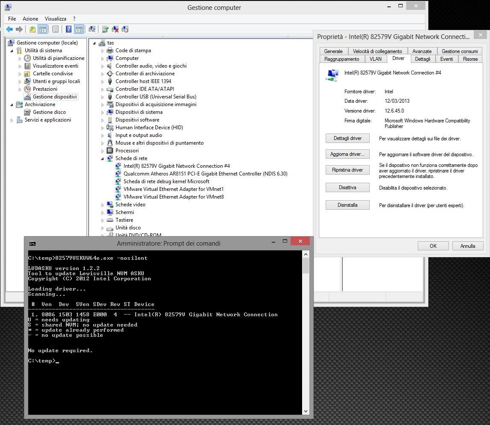Switch to the Dettagli tab
The width and height of the screenshot is (490, 425).
[x=422, y=59]
